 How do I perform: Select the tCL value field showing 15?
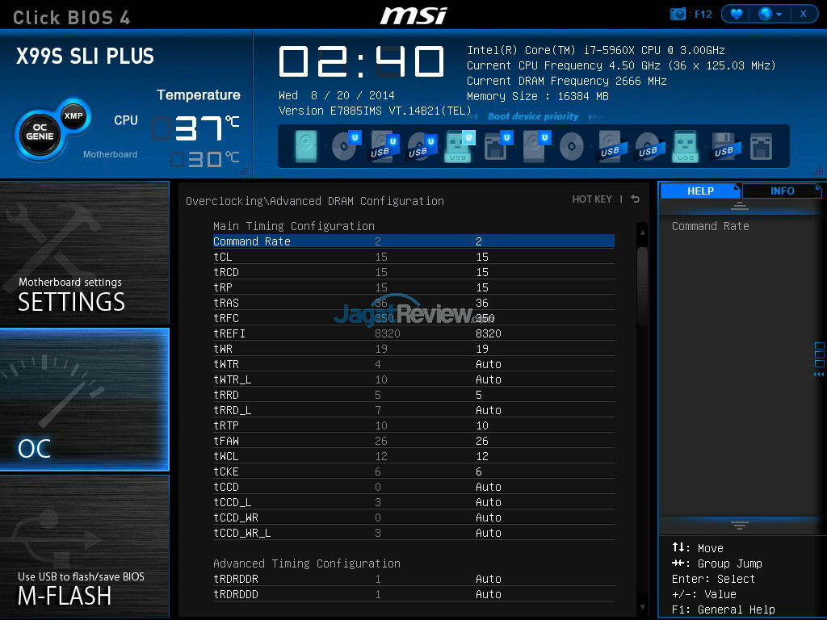click(482, 257)
